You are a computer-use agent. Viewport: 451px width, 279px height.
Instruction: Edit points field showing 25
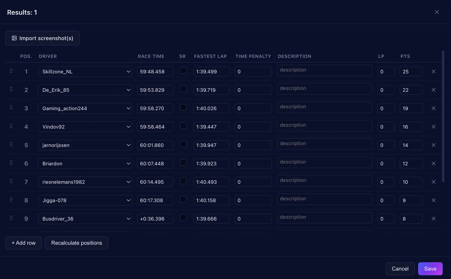(x=411, y=72)
